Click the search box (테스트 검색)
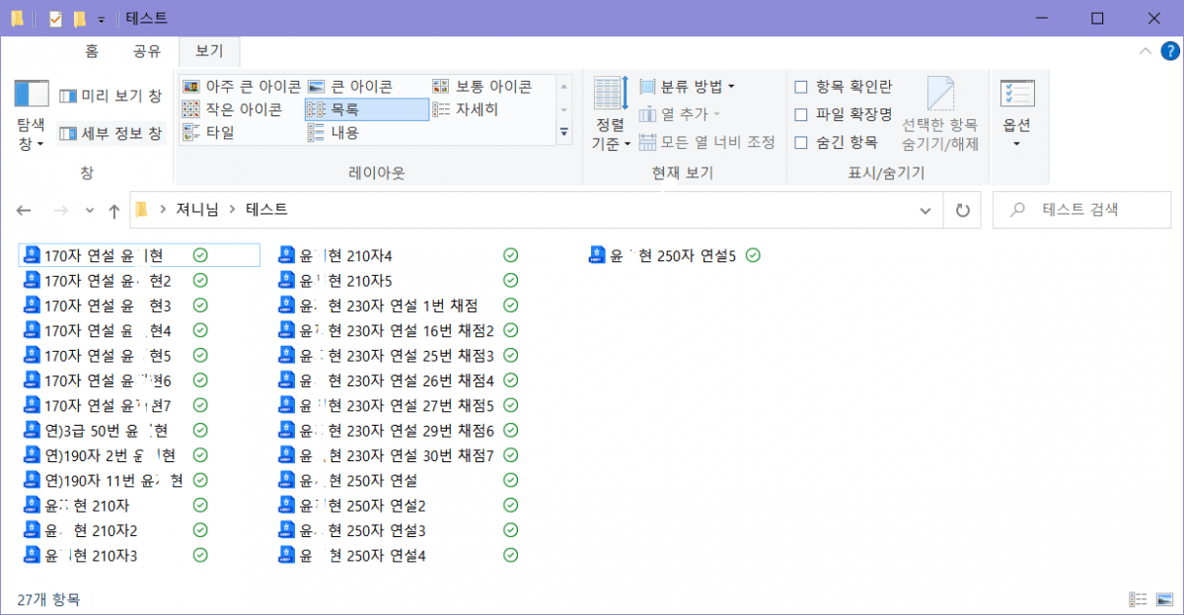This screenshot has height=615, width=1184. pyautogui.click(x=1085, y=210)
